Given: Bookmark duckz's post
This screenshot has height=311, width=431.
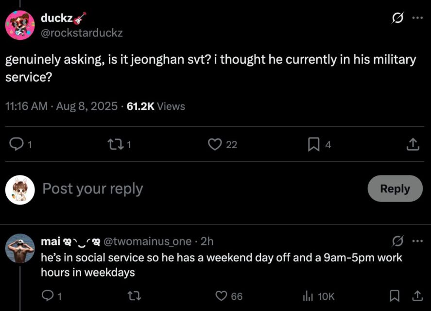Looking at the screenshot, I should pyautogui.click(x=313, y=144).
